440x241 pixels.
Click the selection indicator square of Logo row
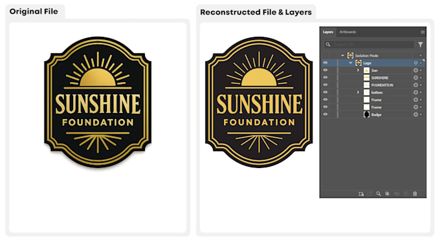(x=421, y=63)
